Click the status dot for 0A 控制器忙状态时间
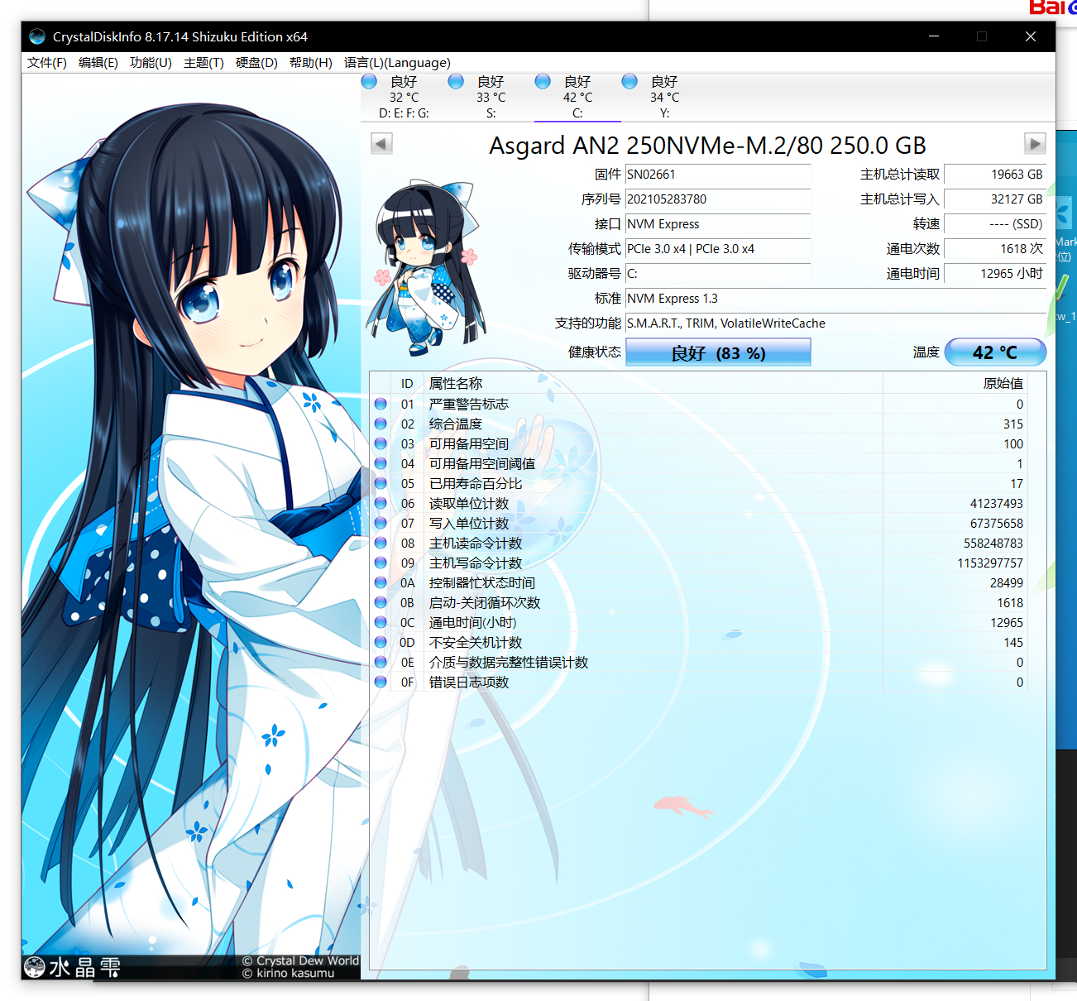 coord(381,582)
